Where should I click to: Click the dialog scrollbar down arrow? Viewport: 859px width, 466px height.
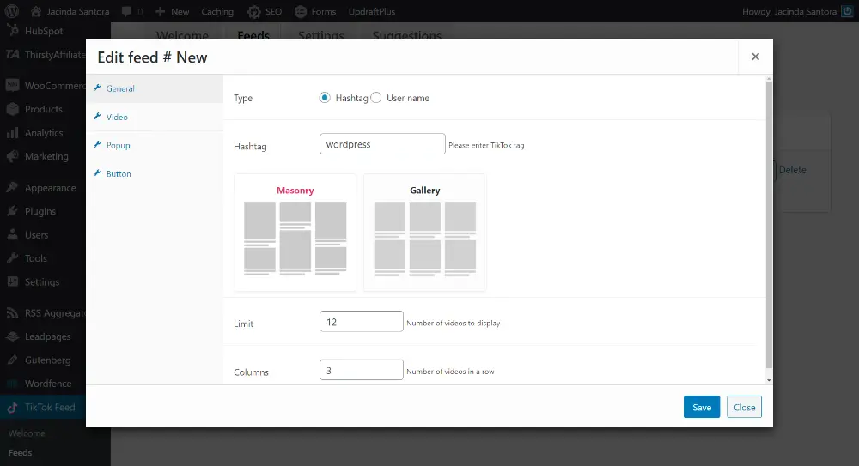[x=768, y=379]
